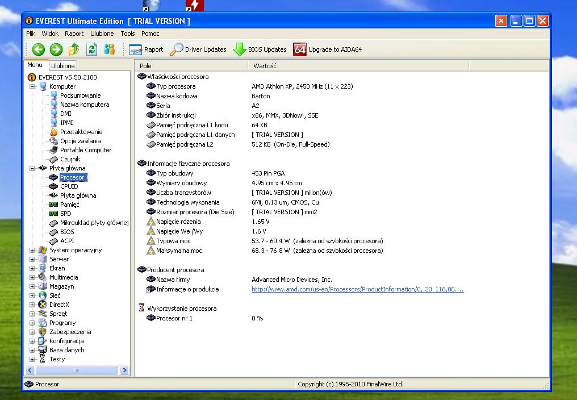The image size is (577, 400).
Task: Click the Wartość column header
Action: tap(358, 66)
